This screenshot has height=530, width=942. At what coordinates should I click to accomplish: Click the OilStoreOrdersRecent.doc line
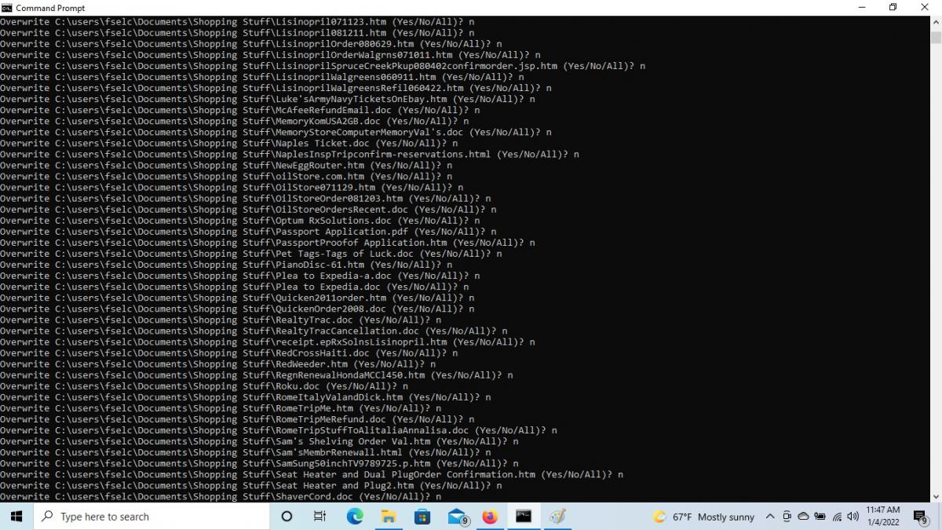[x=248, y=210]
